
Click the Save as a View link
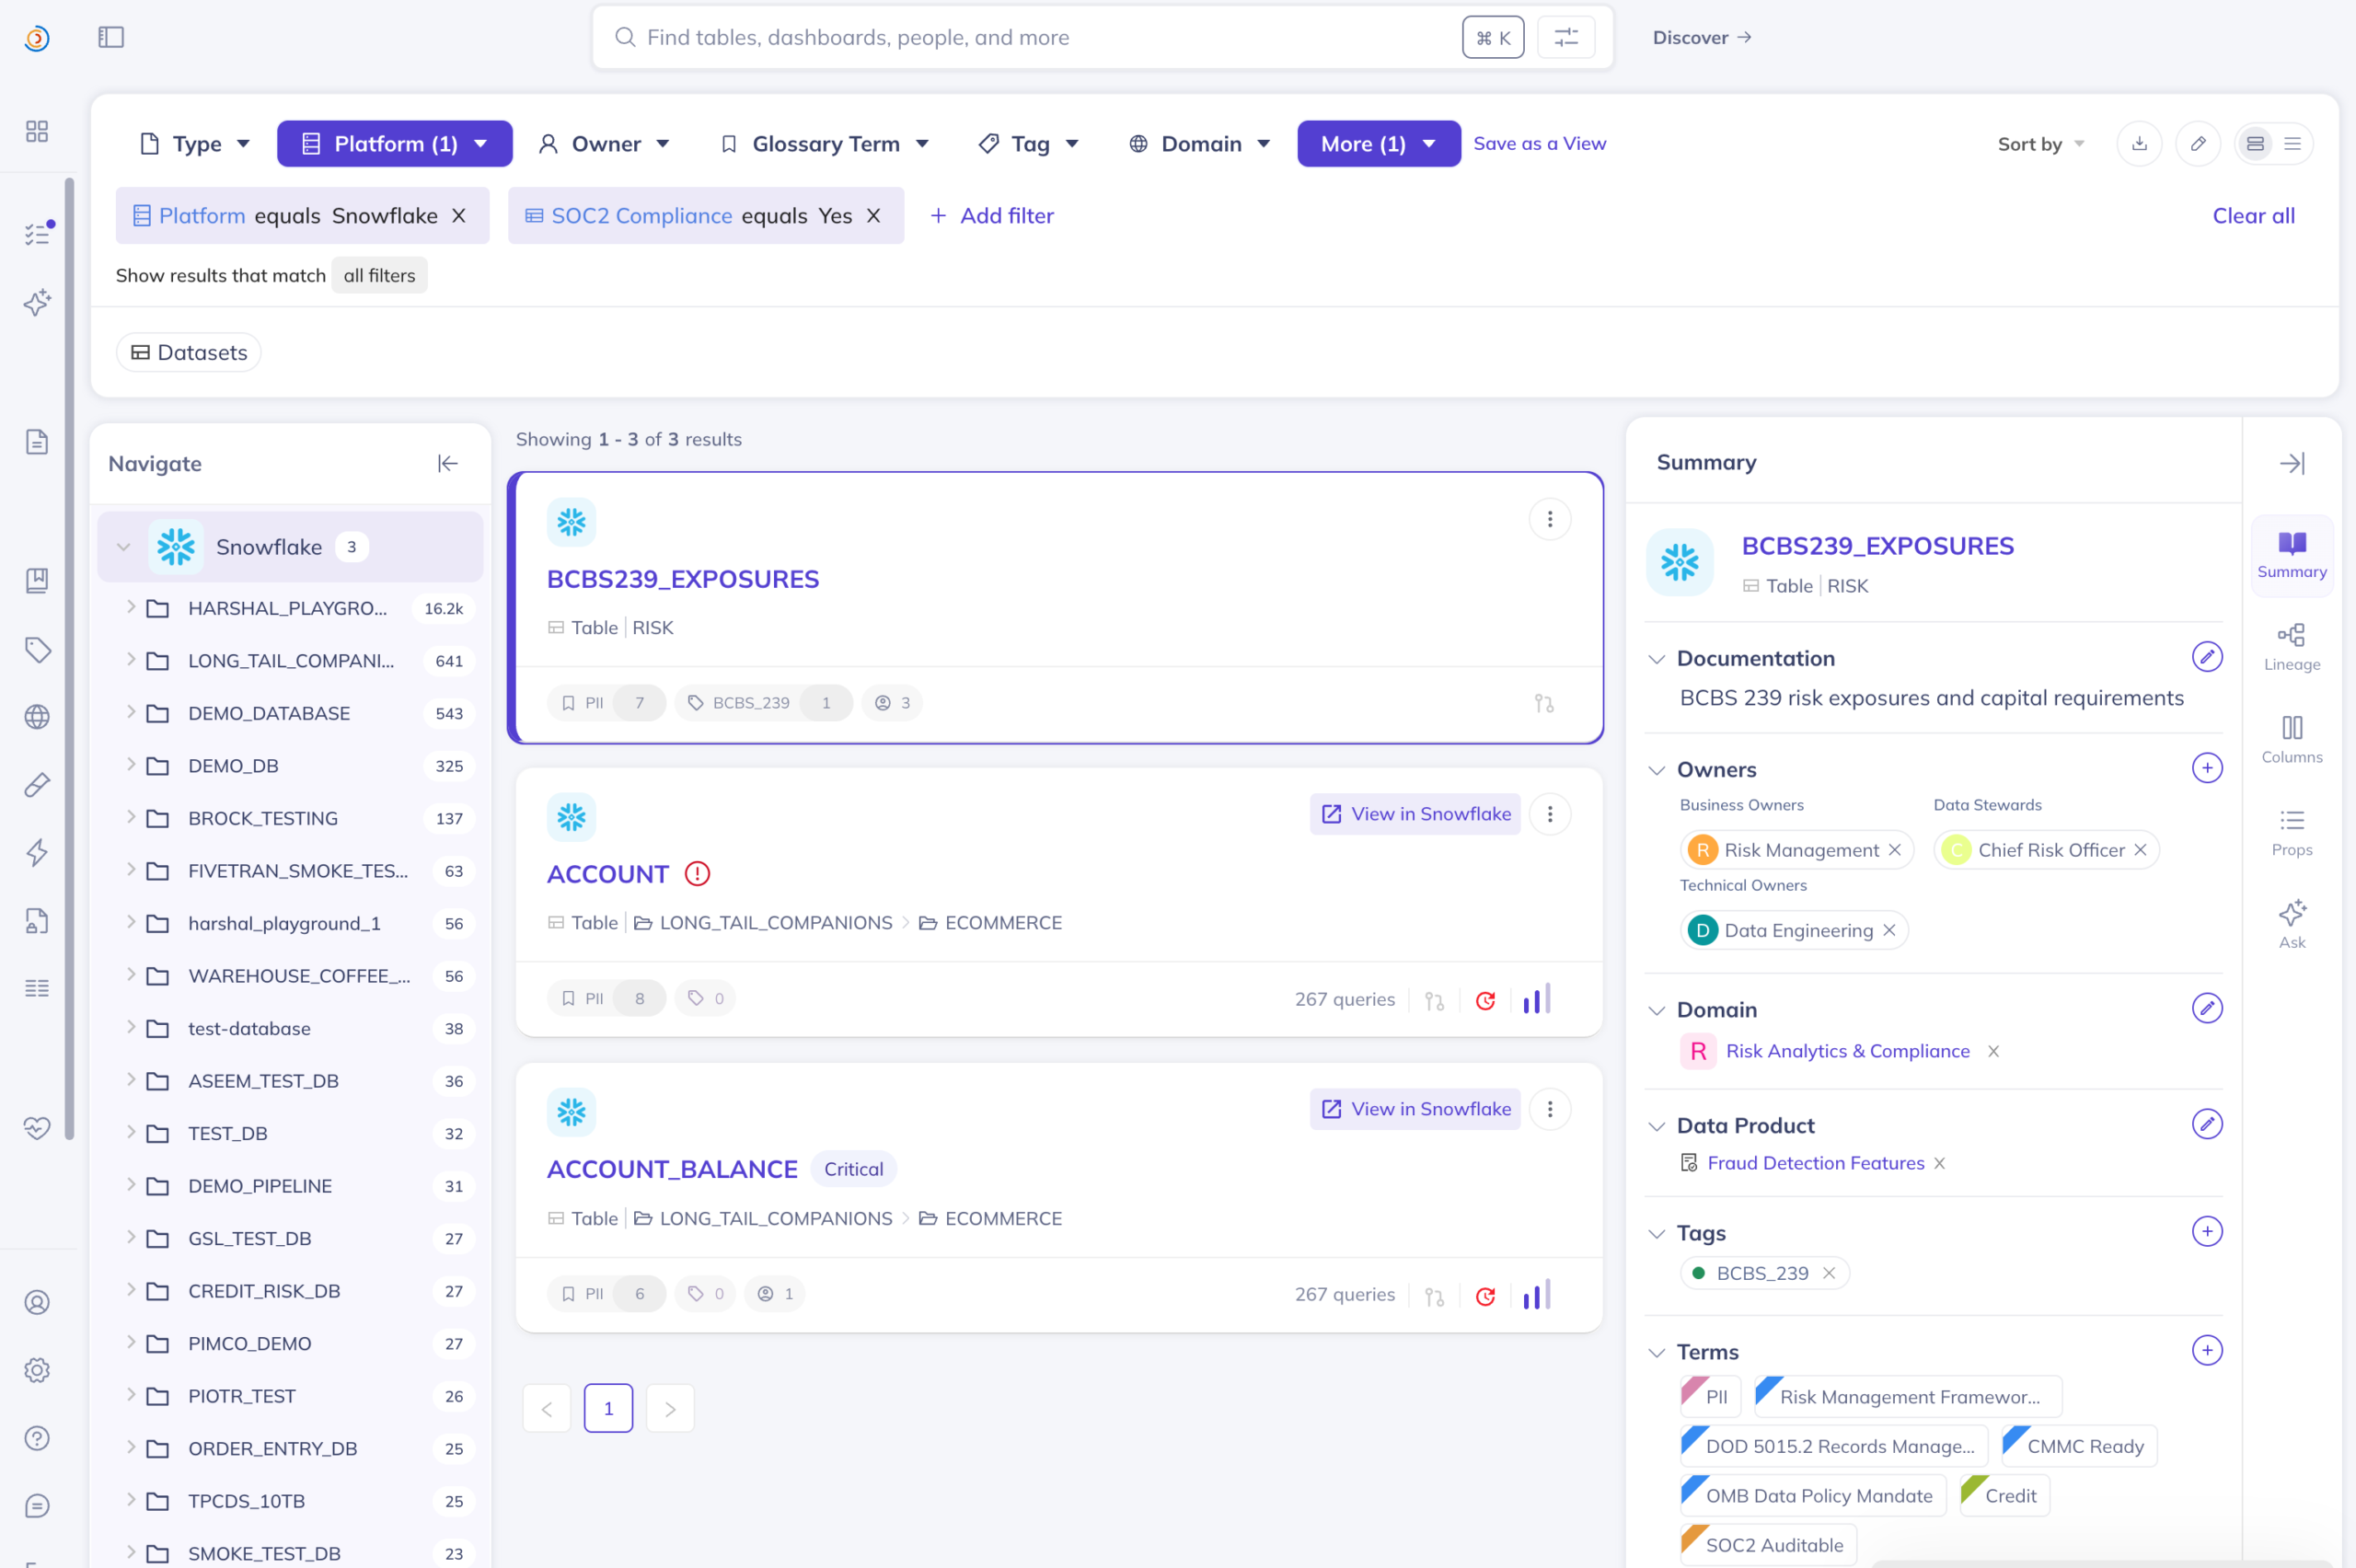[1539, 143]
